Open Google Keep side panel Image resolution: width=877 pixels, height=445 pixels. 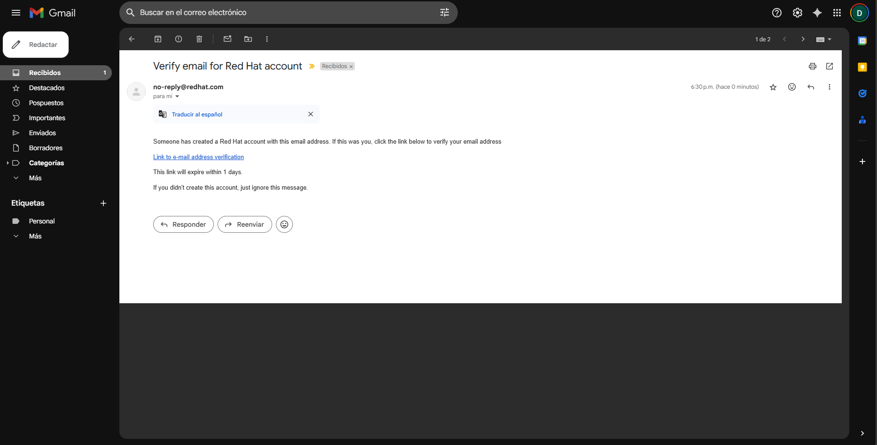point(862,67)
